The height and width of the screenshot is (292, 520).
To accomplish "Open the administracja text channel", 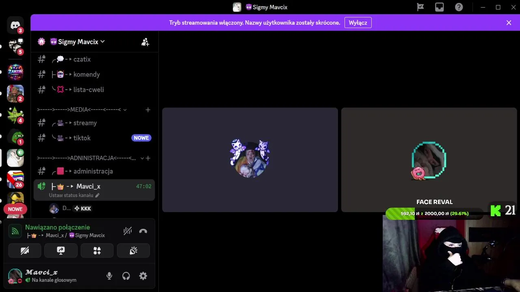I will coord(94,171).
